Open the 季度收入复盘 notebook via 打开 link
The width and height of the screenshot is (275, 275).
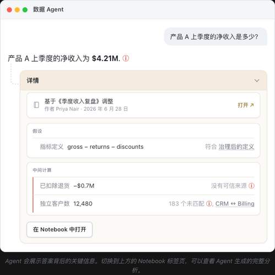click(x=246, y=105)
